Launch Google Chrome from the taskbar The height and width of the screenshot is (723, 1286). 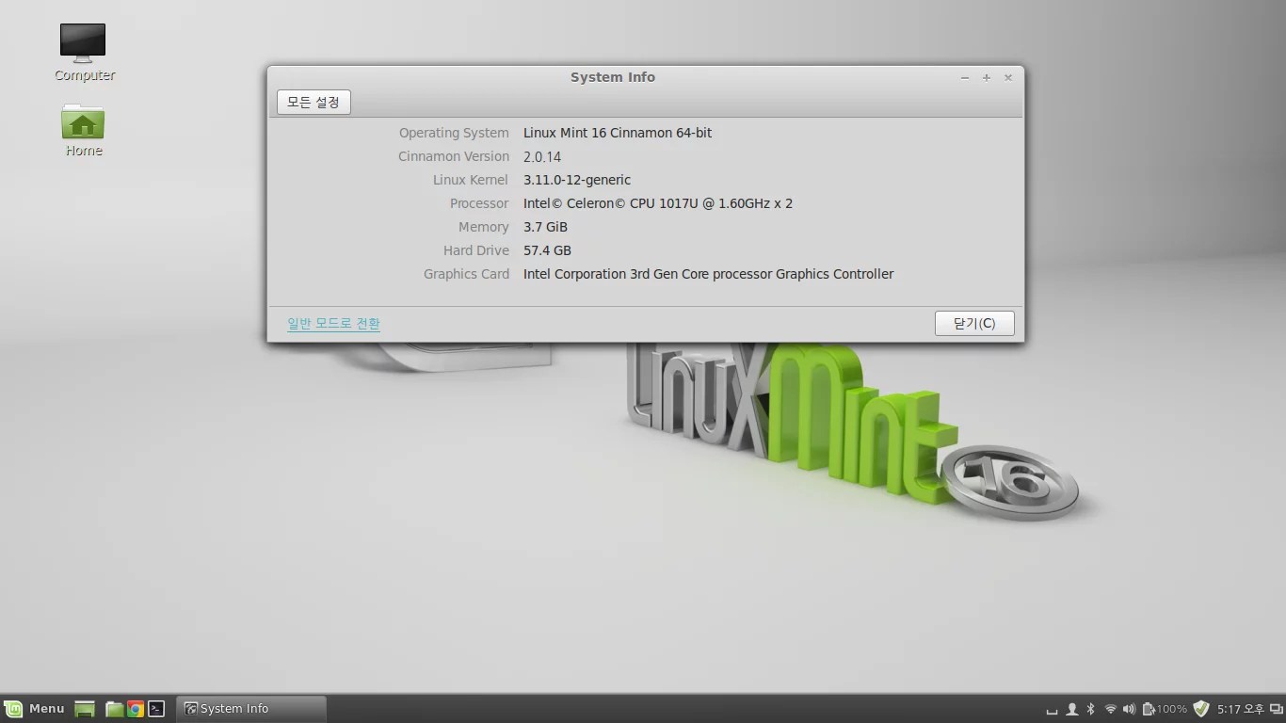click(x=135, y=708)
